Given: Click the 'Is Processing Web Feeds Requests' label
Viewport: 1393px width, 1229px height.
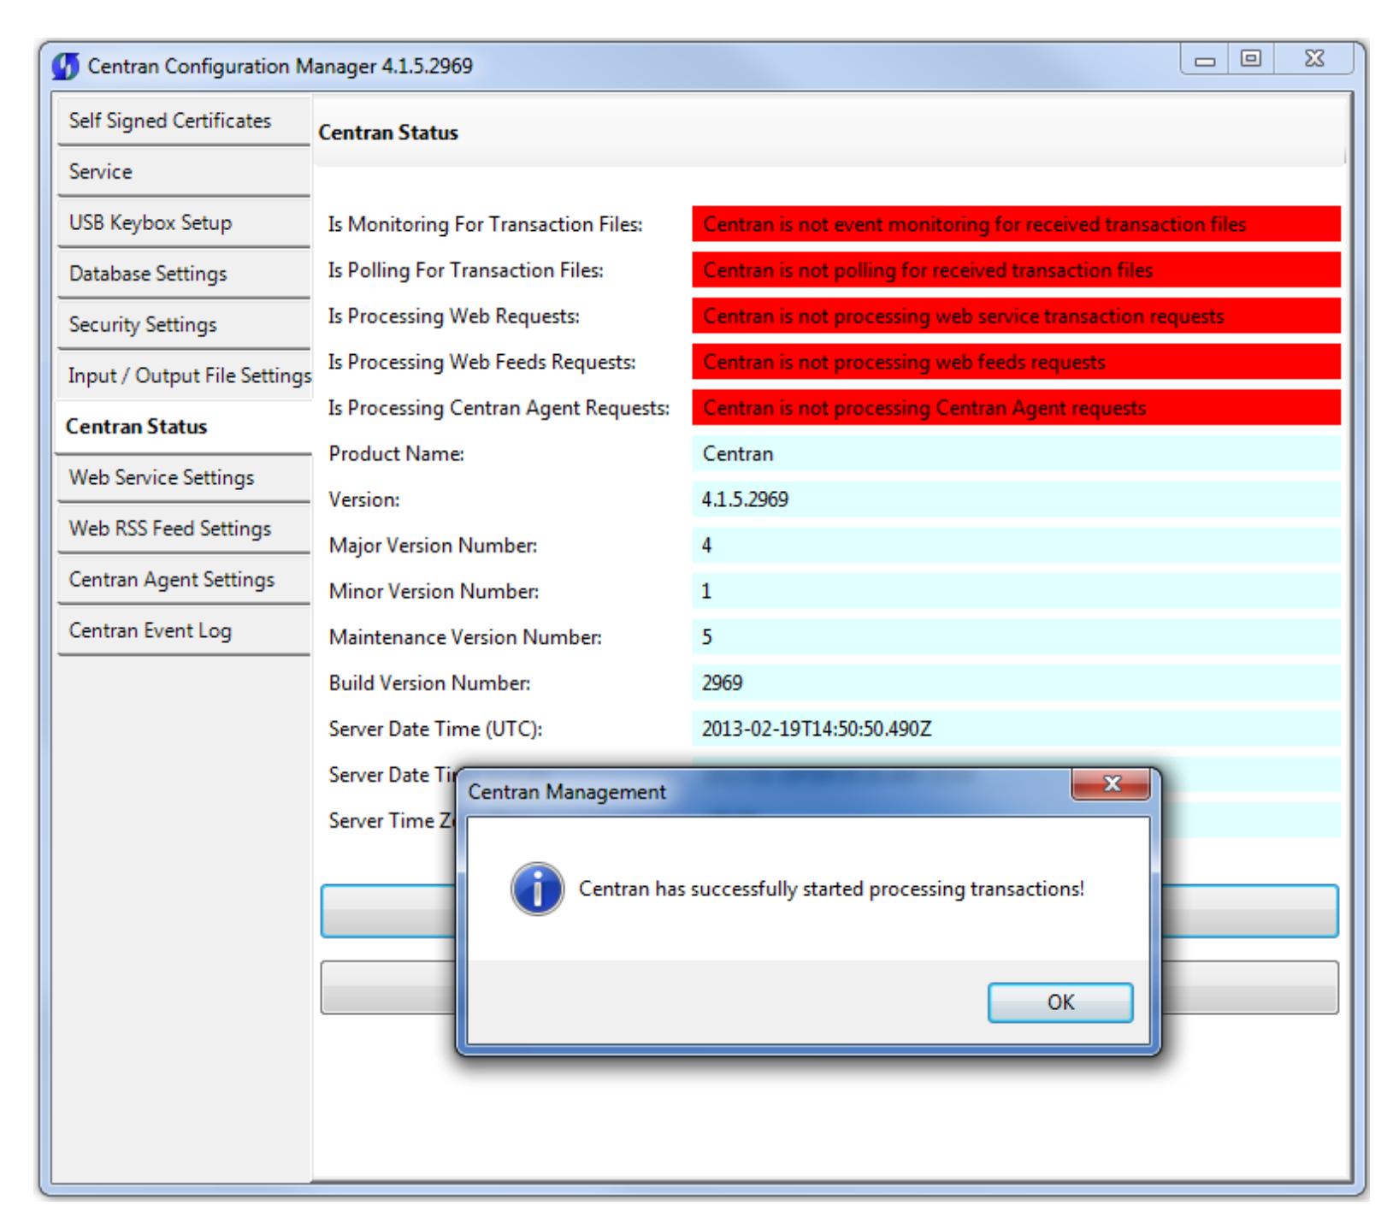Looking at the screenshot, I should 482,363.
